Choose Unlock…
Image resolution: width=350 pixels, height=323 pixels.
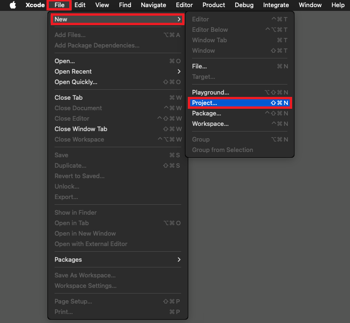[118, 187]
